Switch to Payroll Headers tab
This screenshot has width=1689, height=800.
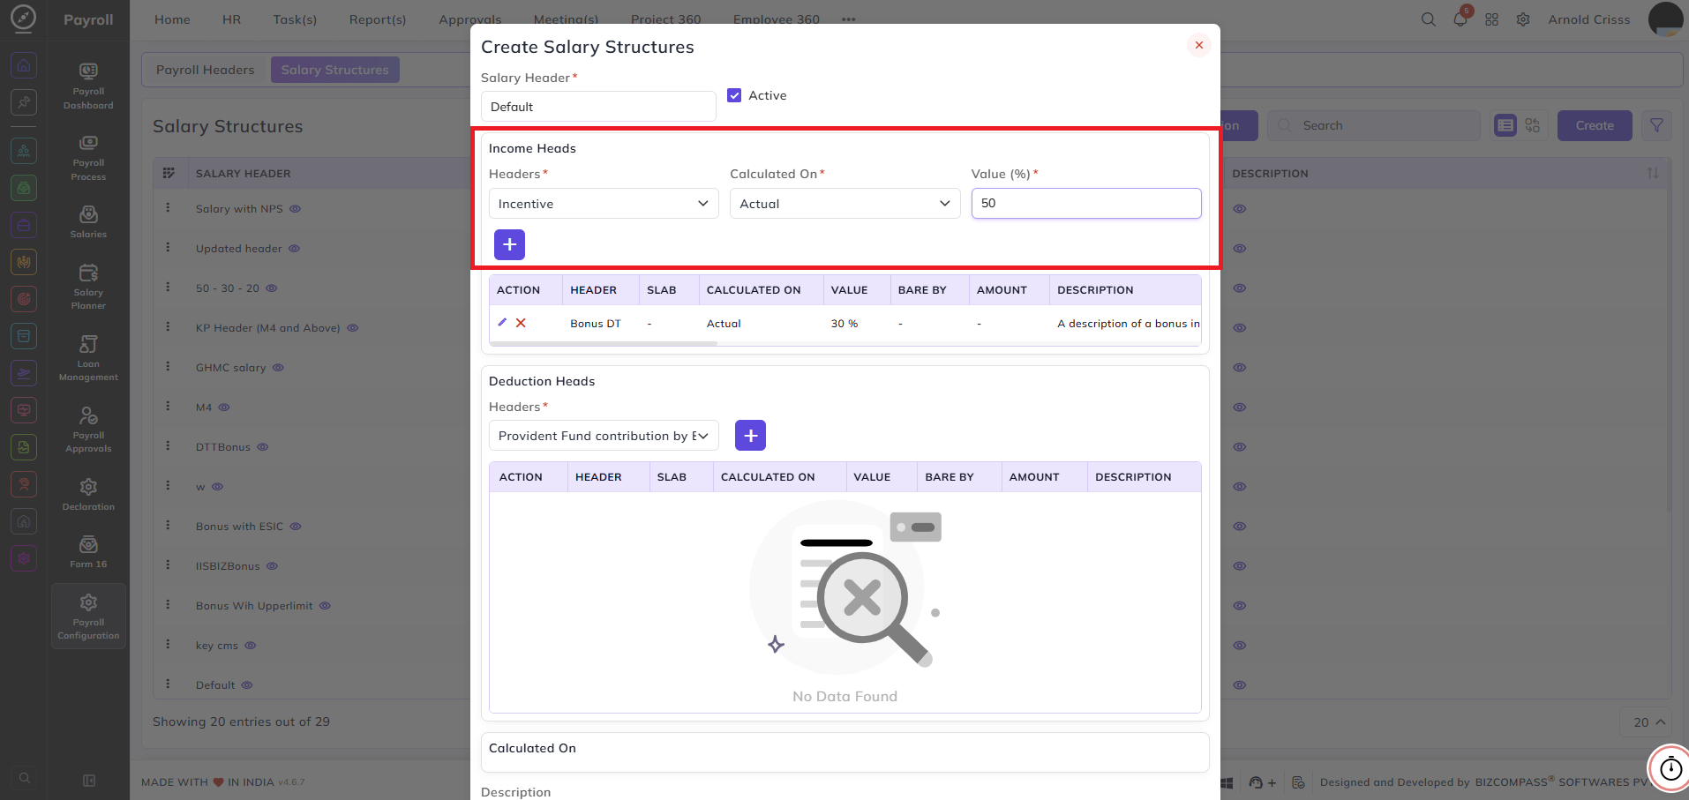[x=205, y=70]
